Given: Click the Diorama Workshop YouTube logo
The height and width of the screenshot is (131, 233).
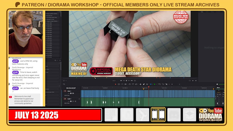Looking at the screenshot, I should point(211,114).
